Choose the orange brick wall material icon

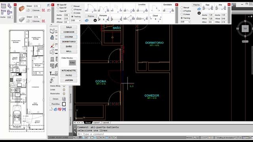click(22, 8)
